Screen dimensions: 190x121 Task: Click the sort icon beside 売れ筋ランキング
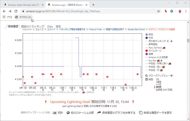click(x=168, y=41)
